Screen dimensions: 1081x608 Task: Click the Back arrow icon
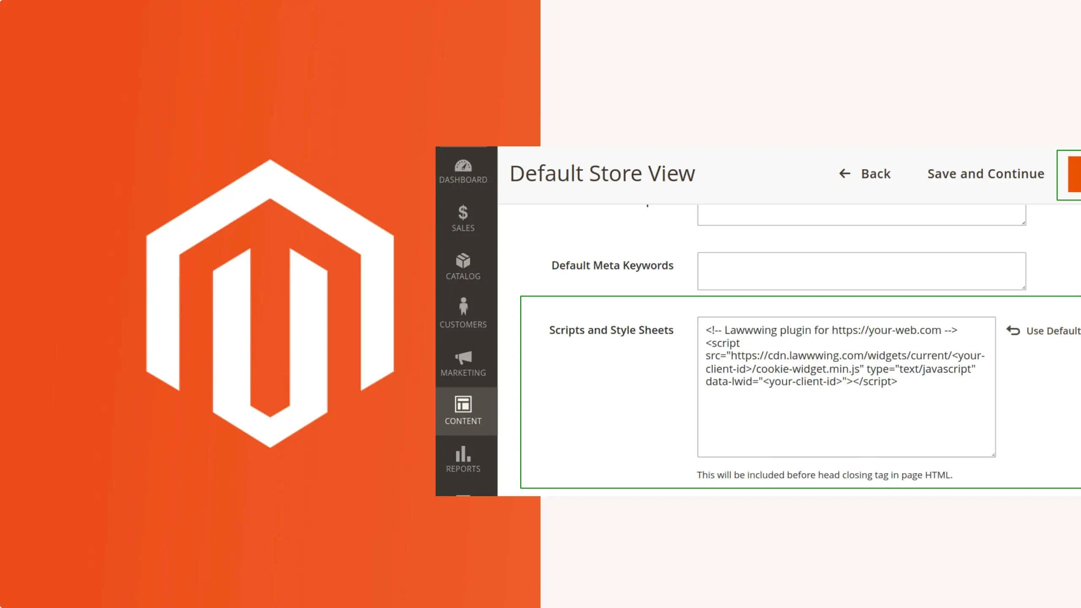844,174
